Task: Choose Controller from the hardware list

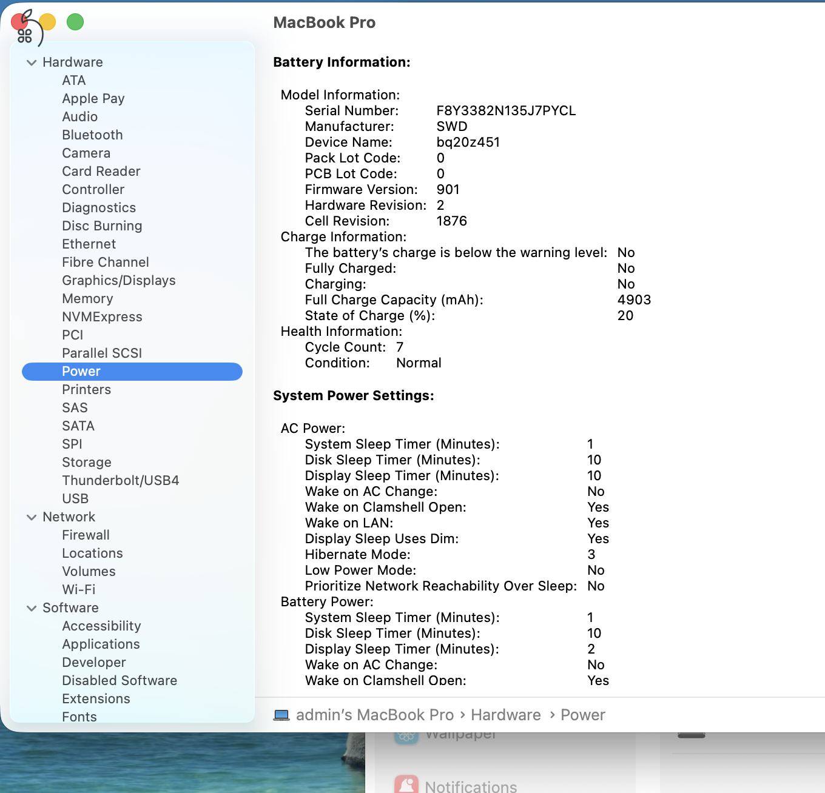Action: click(93, 190)
